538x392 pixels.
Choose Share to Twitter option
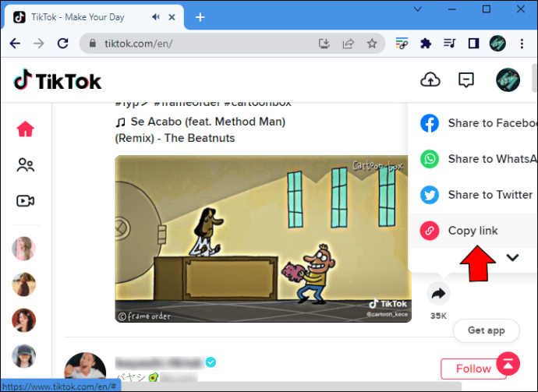(476, 195)
